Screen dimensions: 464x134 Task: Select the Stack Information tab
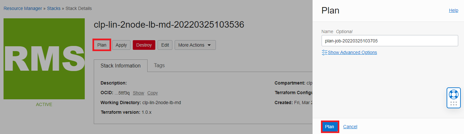[121, 66]
